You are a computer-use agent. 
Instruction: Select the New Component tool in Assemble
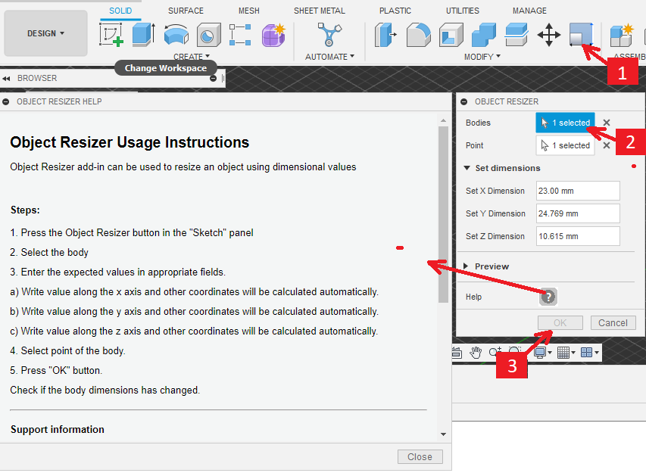(621, 35)
